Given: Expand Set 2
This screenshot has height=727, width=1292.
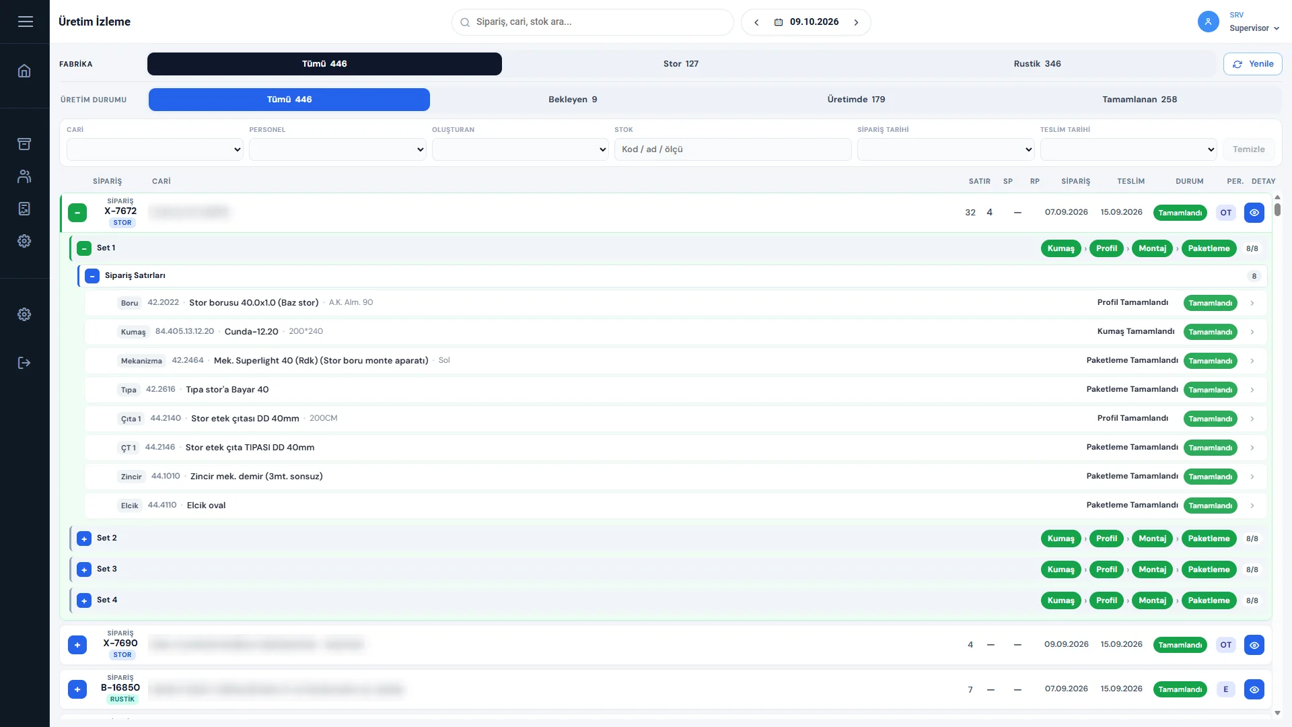Looking at the screenshot, I should click(x=84, y=539).
